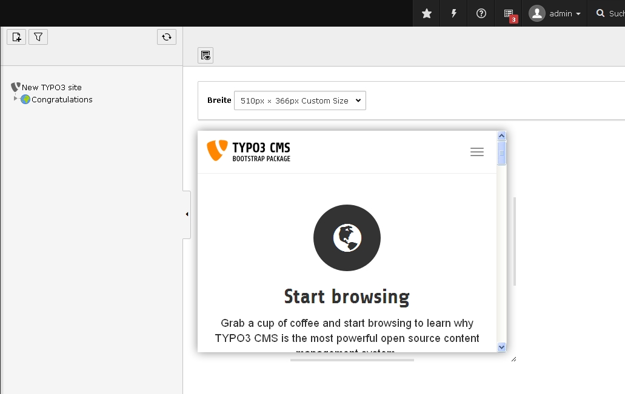The image size is (625, 394).
Task: Click the TYPO3 shield icon in tree
Action: pos(16,87)
